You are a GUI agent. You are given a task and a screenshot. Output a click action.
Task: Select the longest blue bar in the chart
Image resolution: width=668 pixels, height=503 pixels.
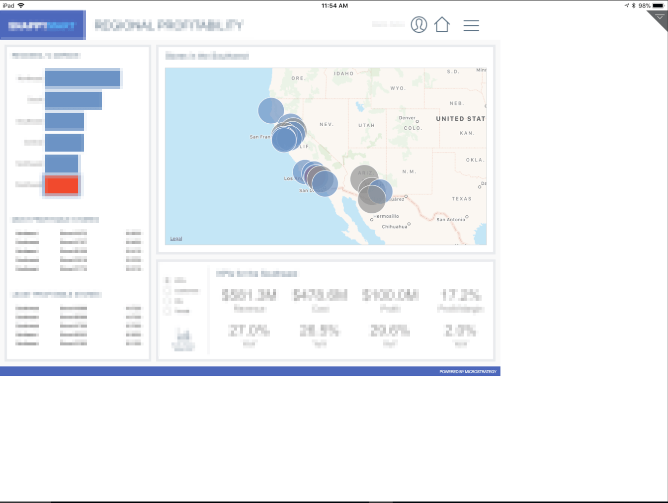83,79
